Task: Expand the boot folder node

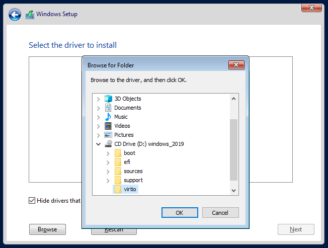Action: click(x=108, y=153)
